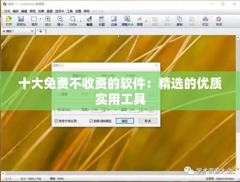The width and height of the screenshot is (240, 182).
Task: Click the 另存为 save-as icon
Action: pos(21,21)
